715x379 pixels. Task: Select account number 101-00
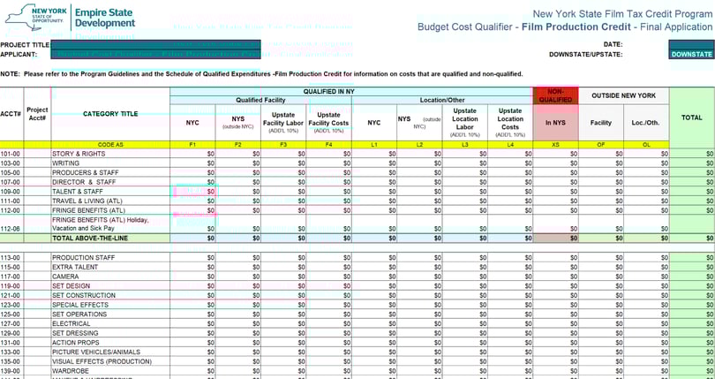tap(11, 154)
